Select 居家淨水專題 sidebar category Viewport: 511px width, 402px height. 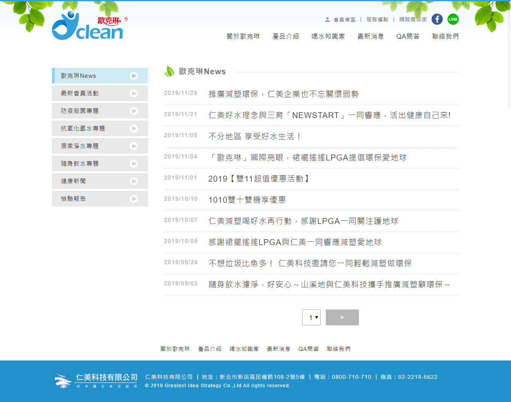(x=100, y=146)
